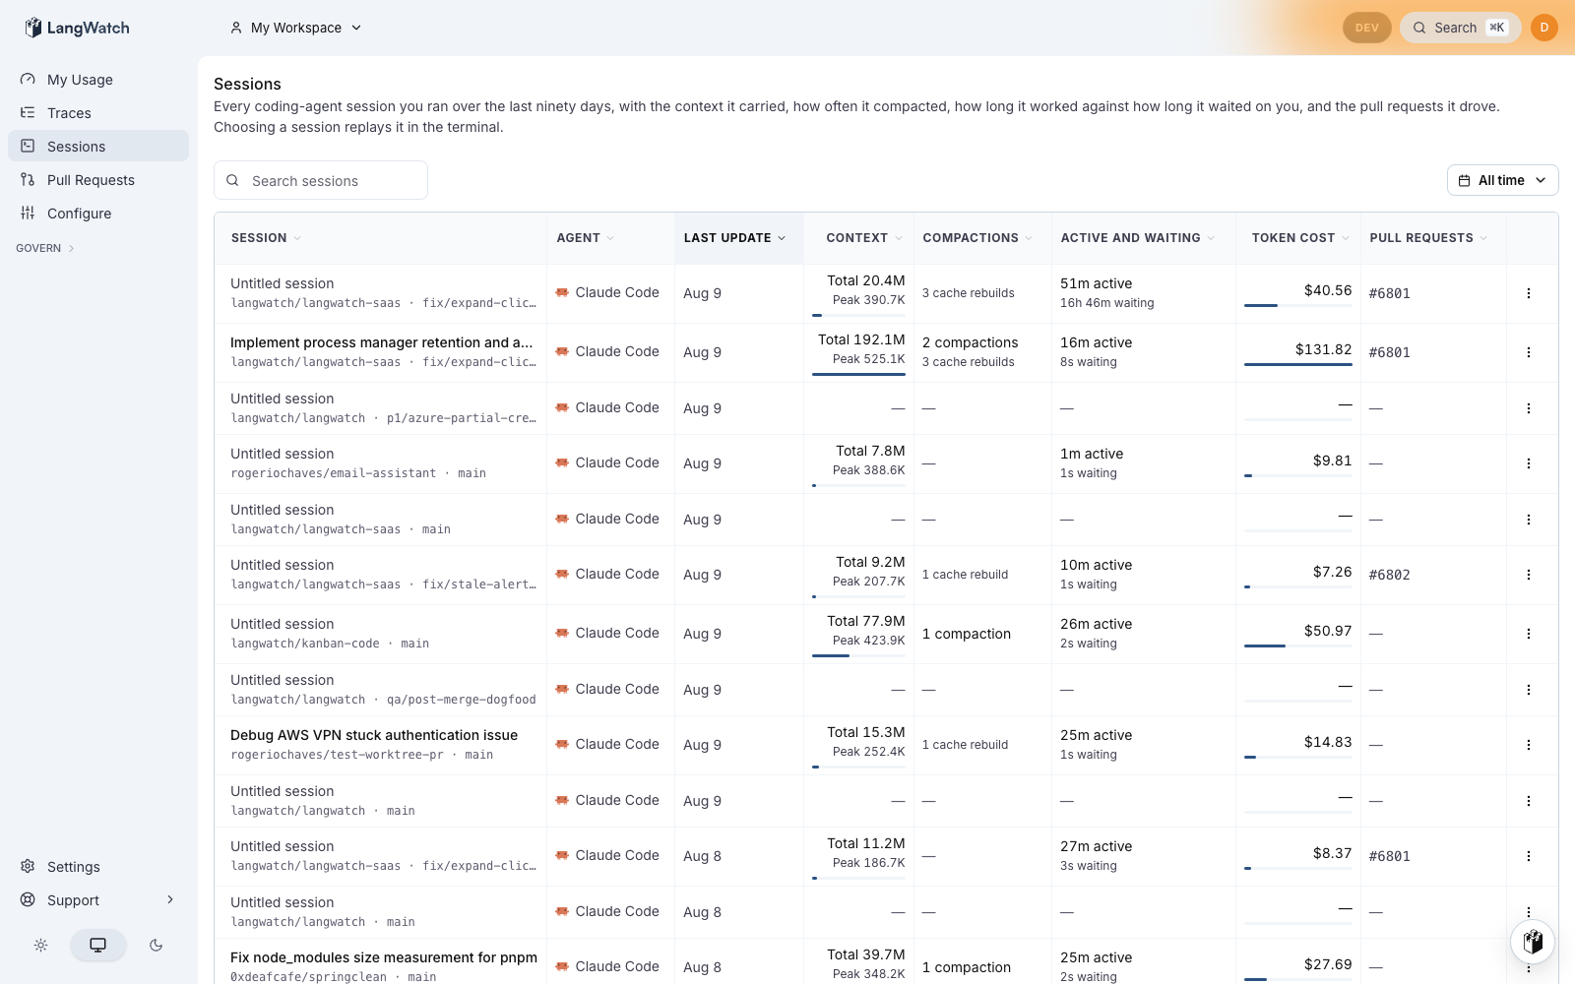Open the Search command button
The width and height of the screenshot is (1575, 984).
tap(1461, 28)
